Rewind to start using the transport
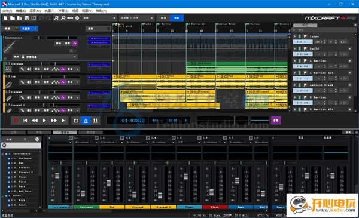359x218 pixels. coord(25,121)
